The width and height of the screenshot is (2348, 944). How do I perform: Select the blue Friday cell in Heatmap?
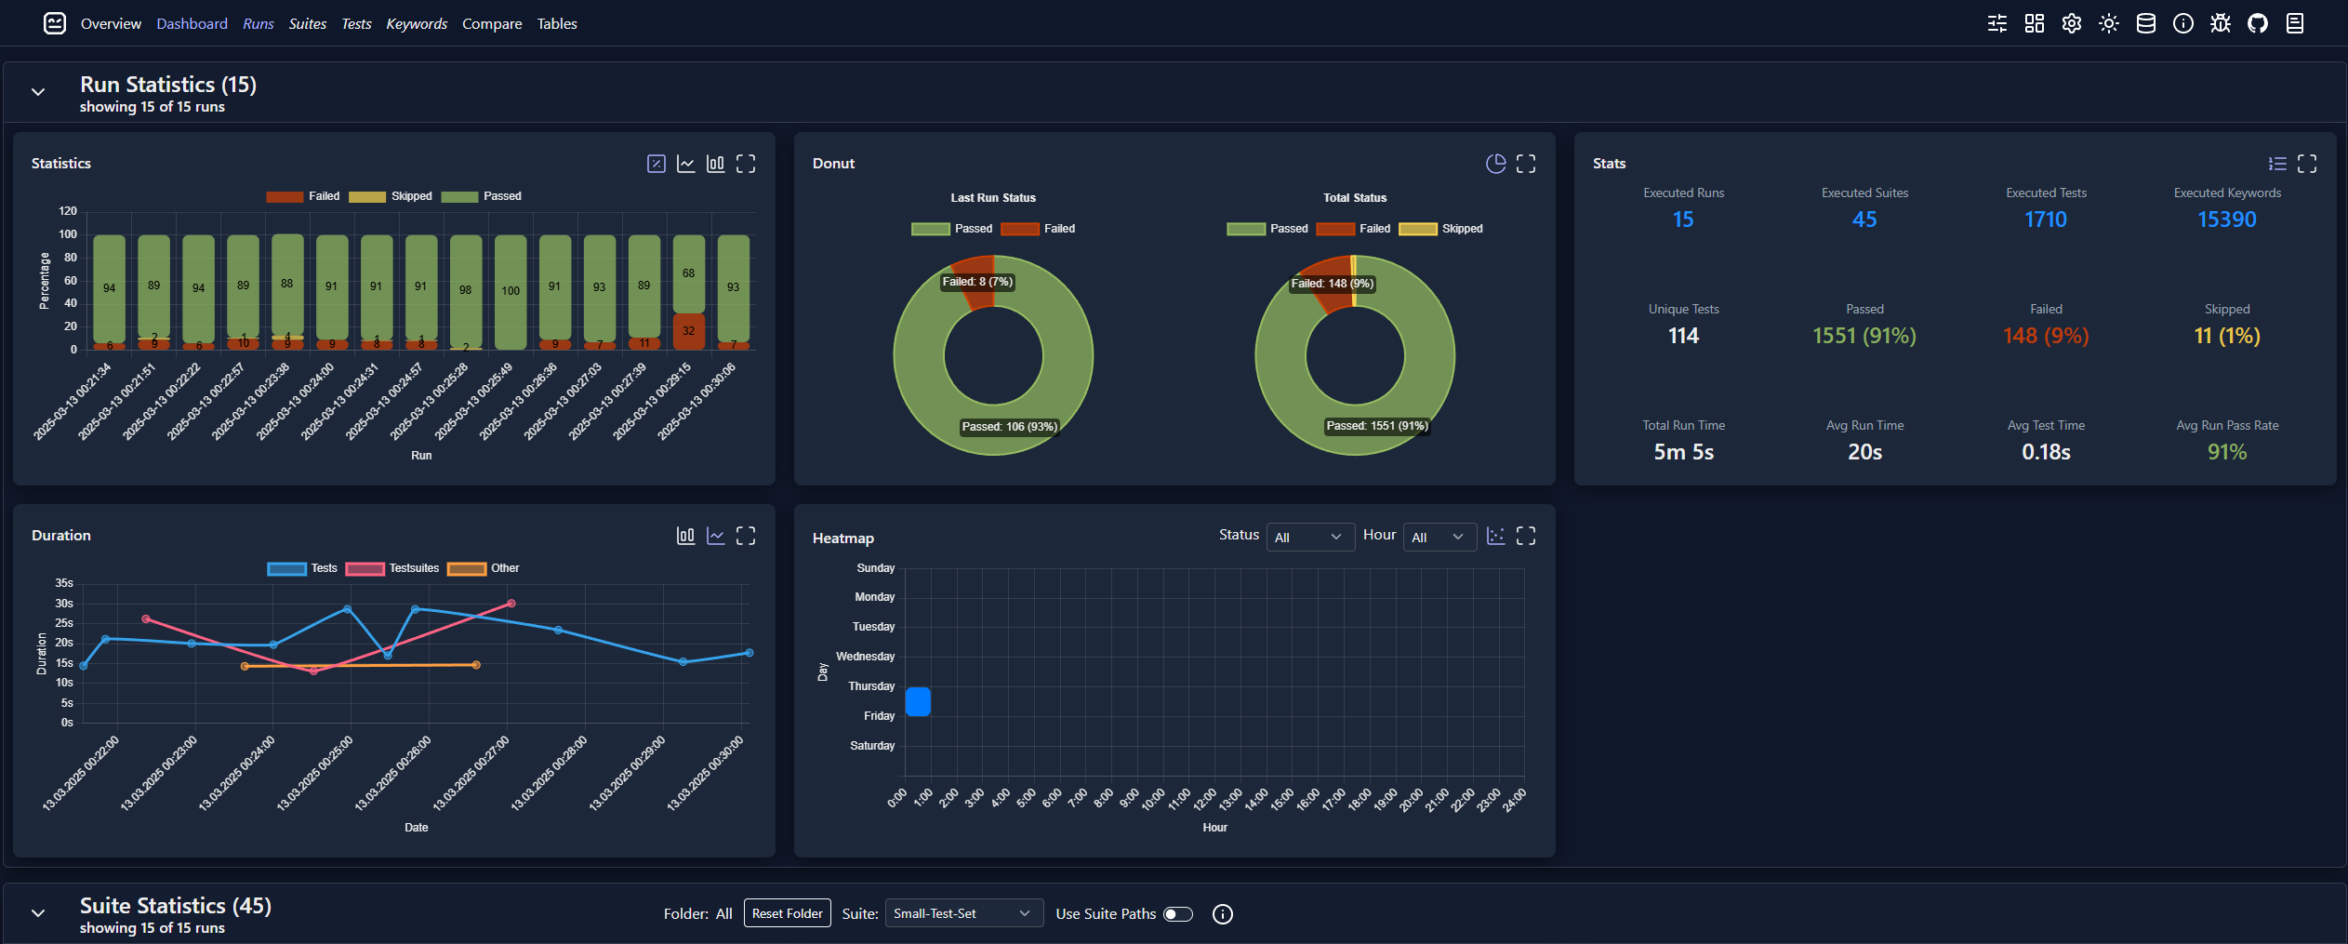click(918, 701)
